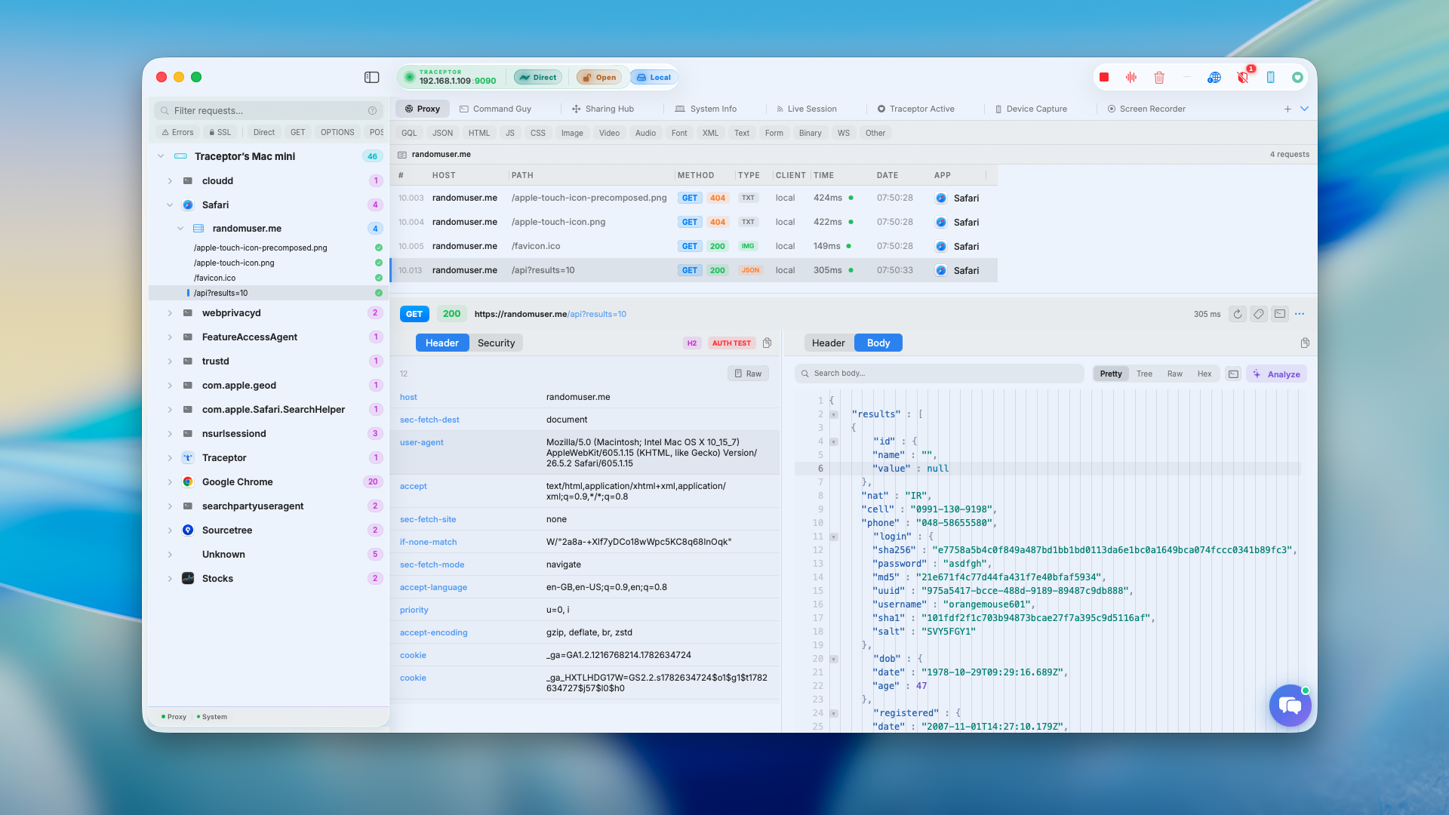Click the crossed shield icon with badge
This screenshot has height=815, width=1449.
[x=1243, y=77]
